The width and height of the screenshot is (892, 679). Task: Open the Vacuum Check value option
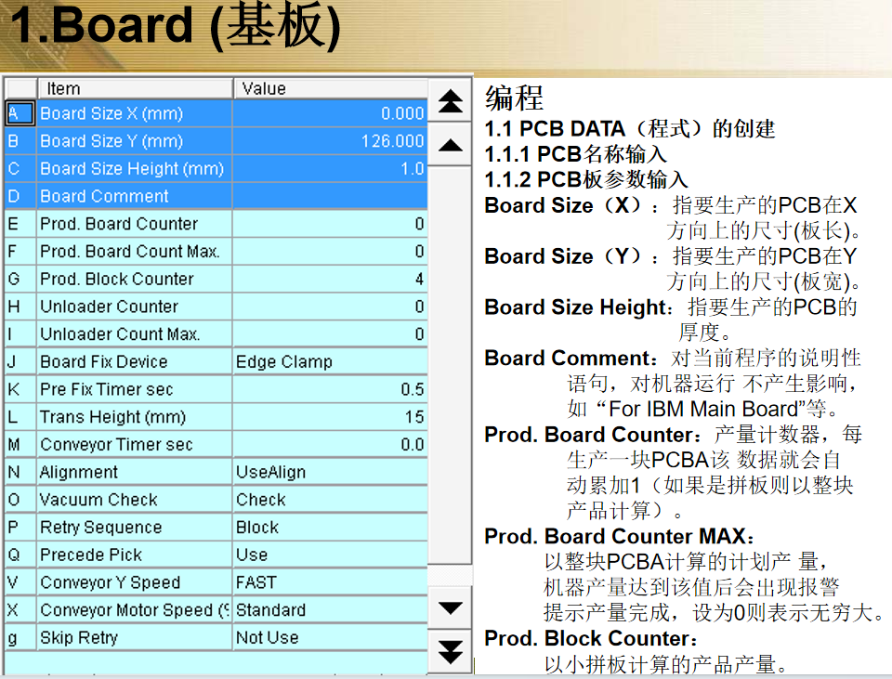[330, 500]
